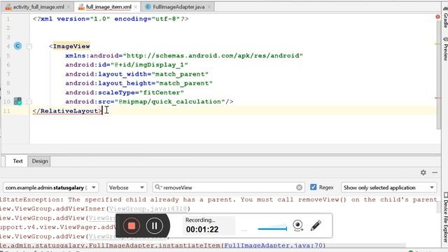Adjust the recorder volume slider
This screenshot has width=448, height=252.
point(272,228)
